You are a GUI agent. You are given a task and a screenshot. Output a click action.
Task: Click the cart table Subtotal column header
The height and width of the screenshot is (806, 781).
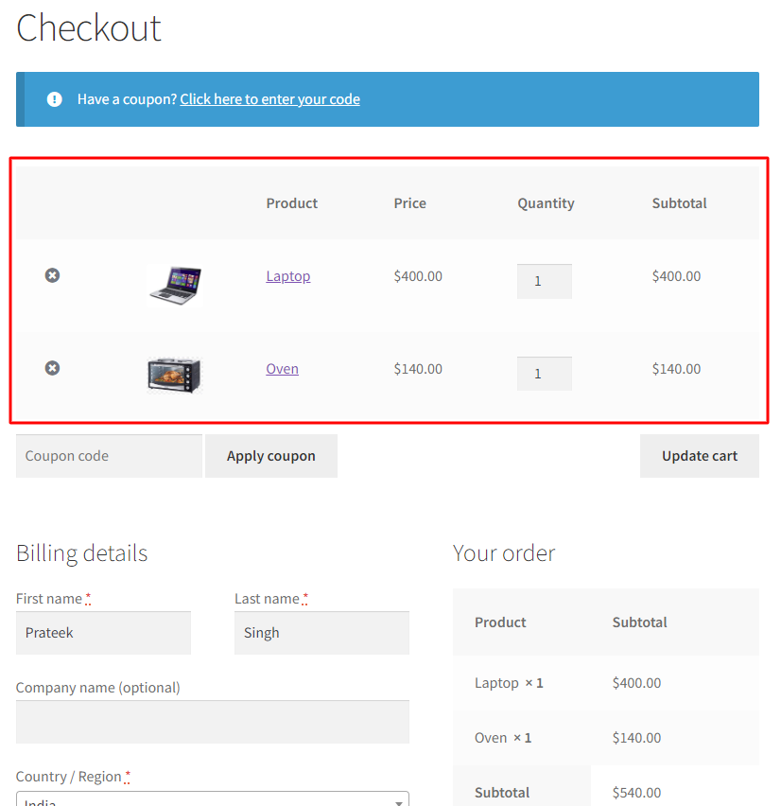click(679, 203)
